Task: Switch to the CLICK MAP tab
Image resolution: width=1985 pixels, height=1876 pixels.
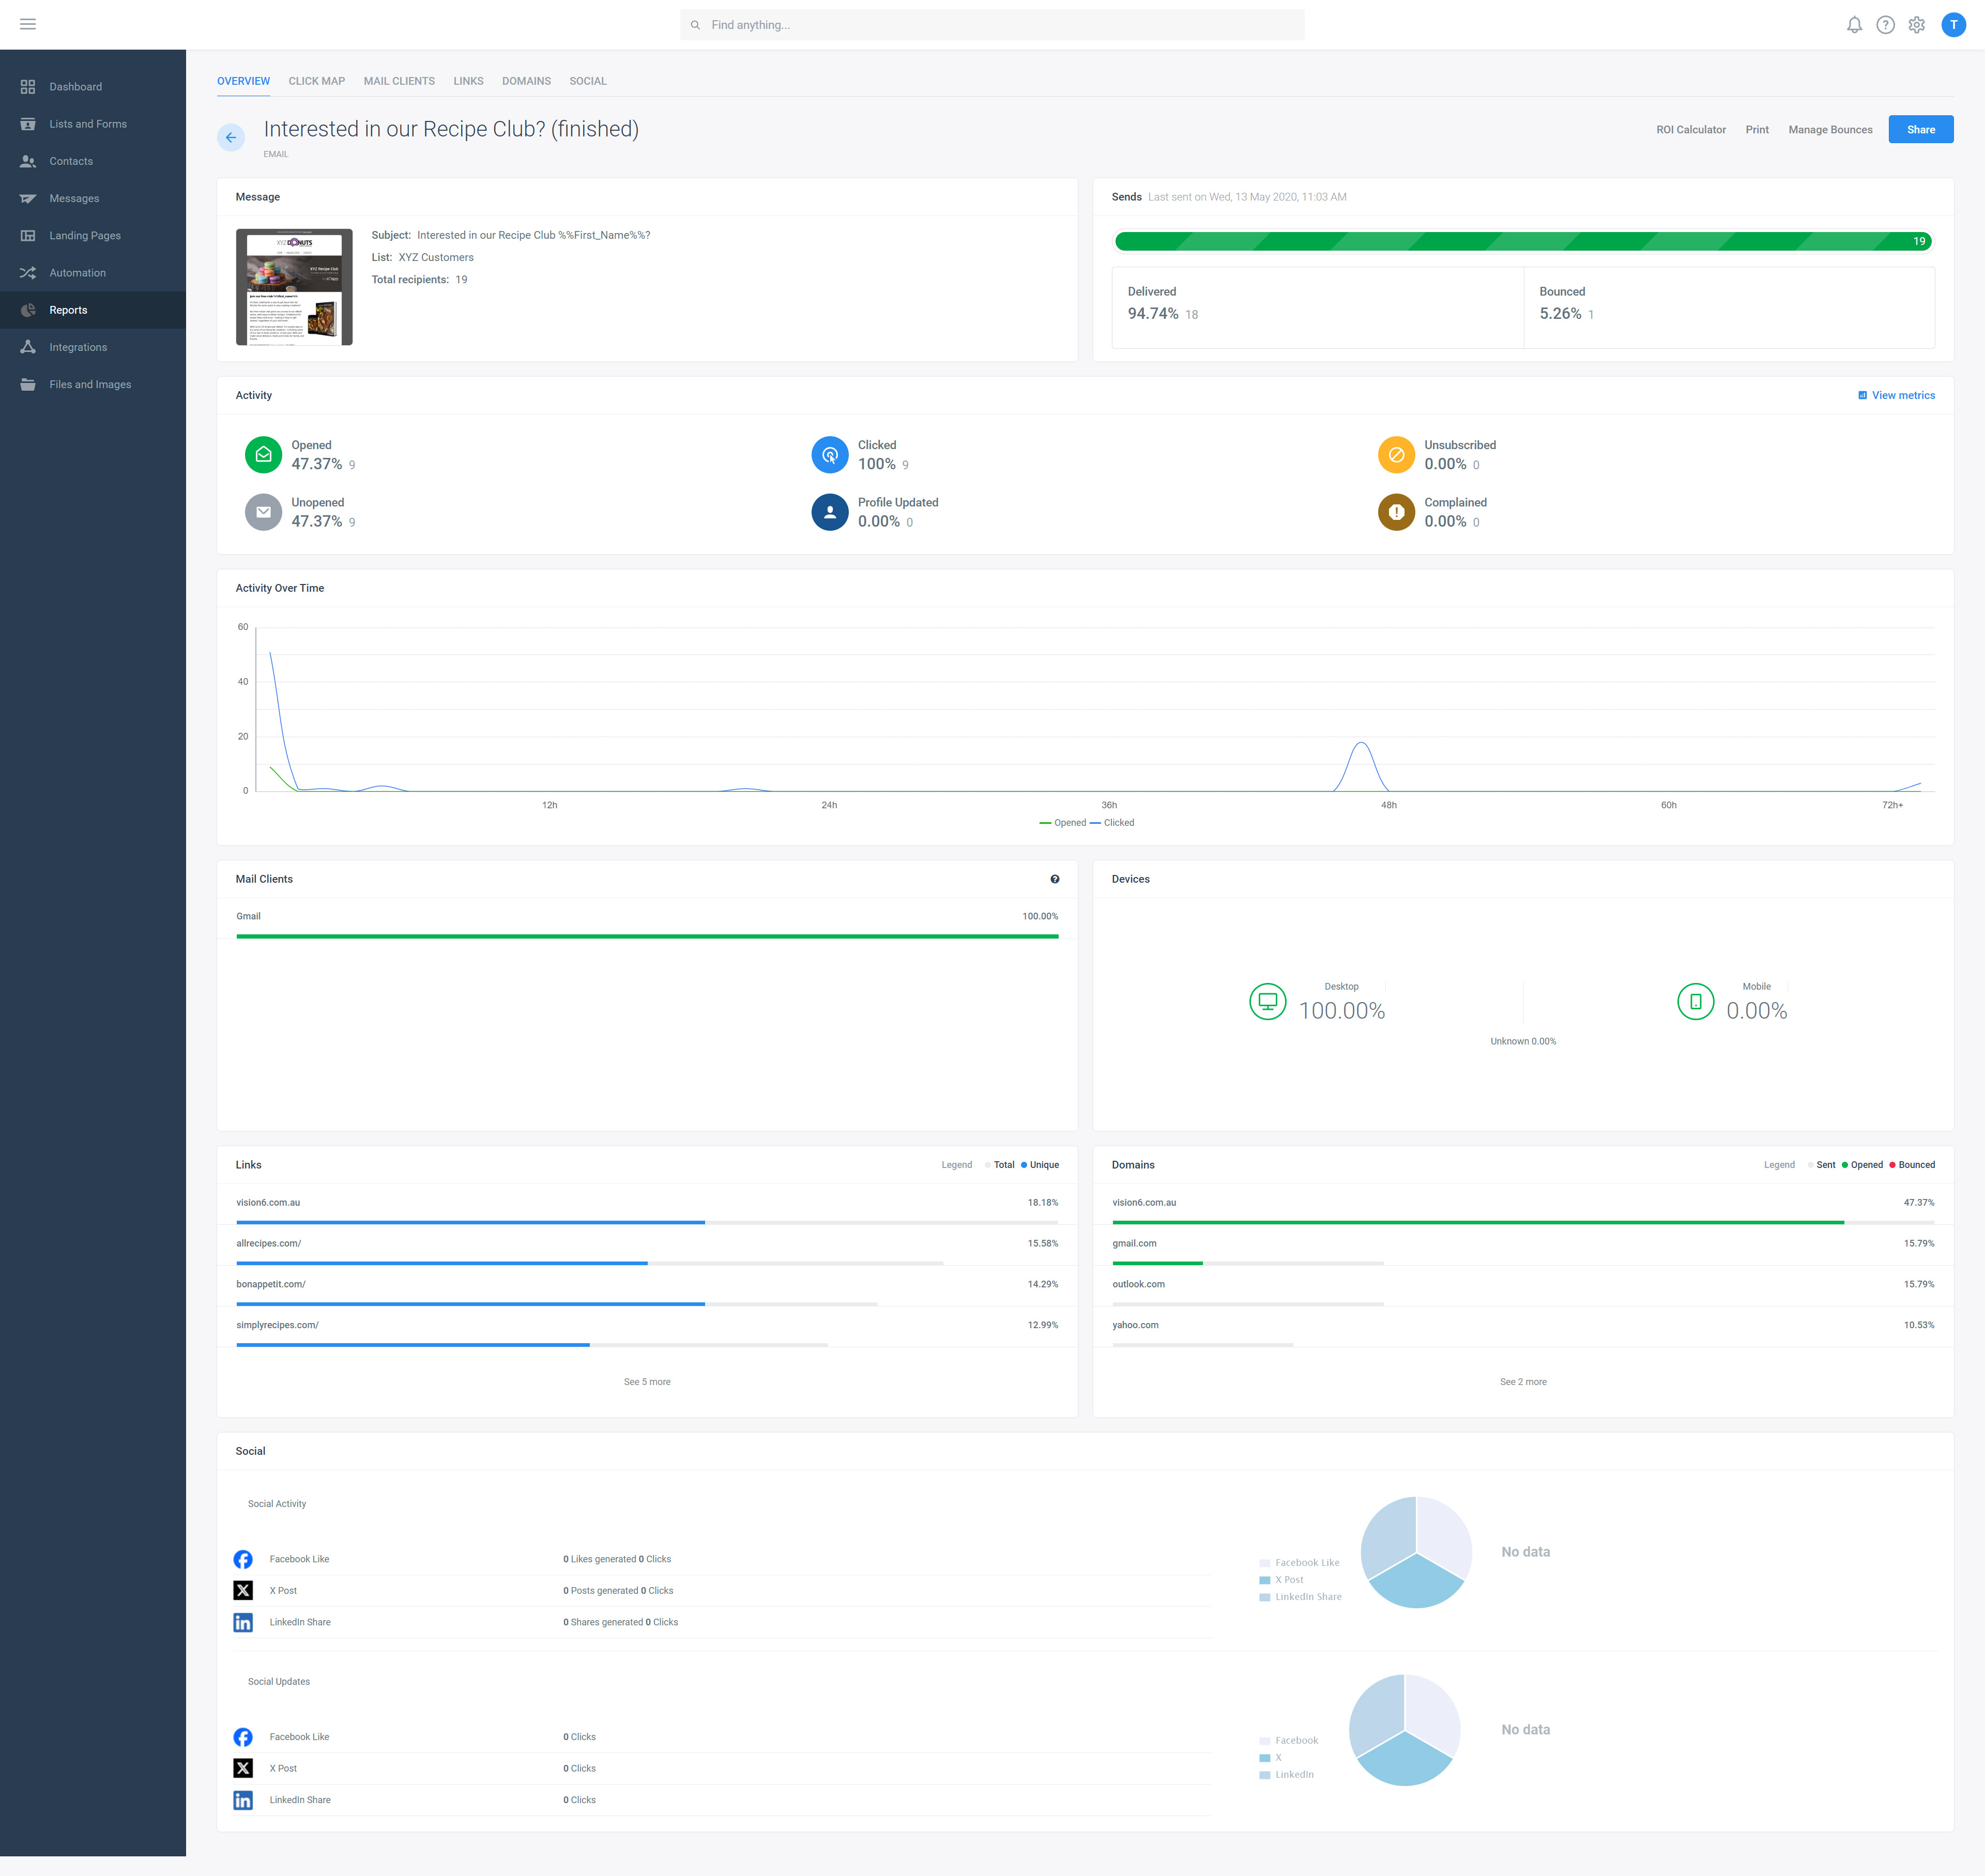Action: pyautogui.click(x=316, y=81)
